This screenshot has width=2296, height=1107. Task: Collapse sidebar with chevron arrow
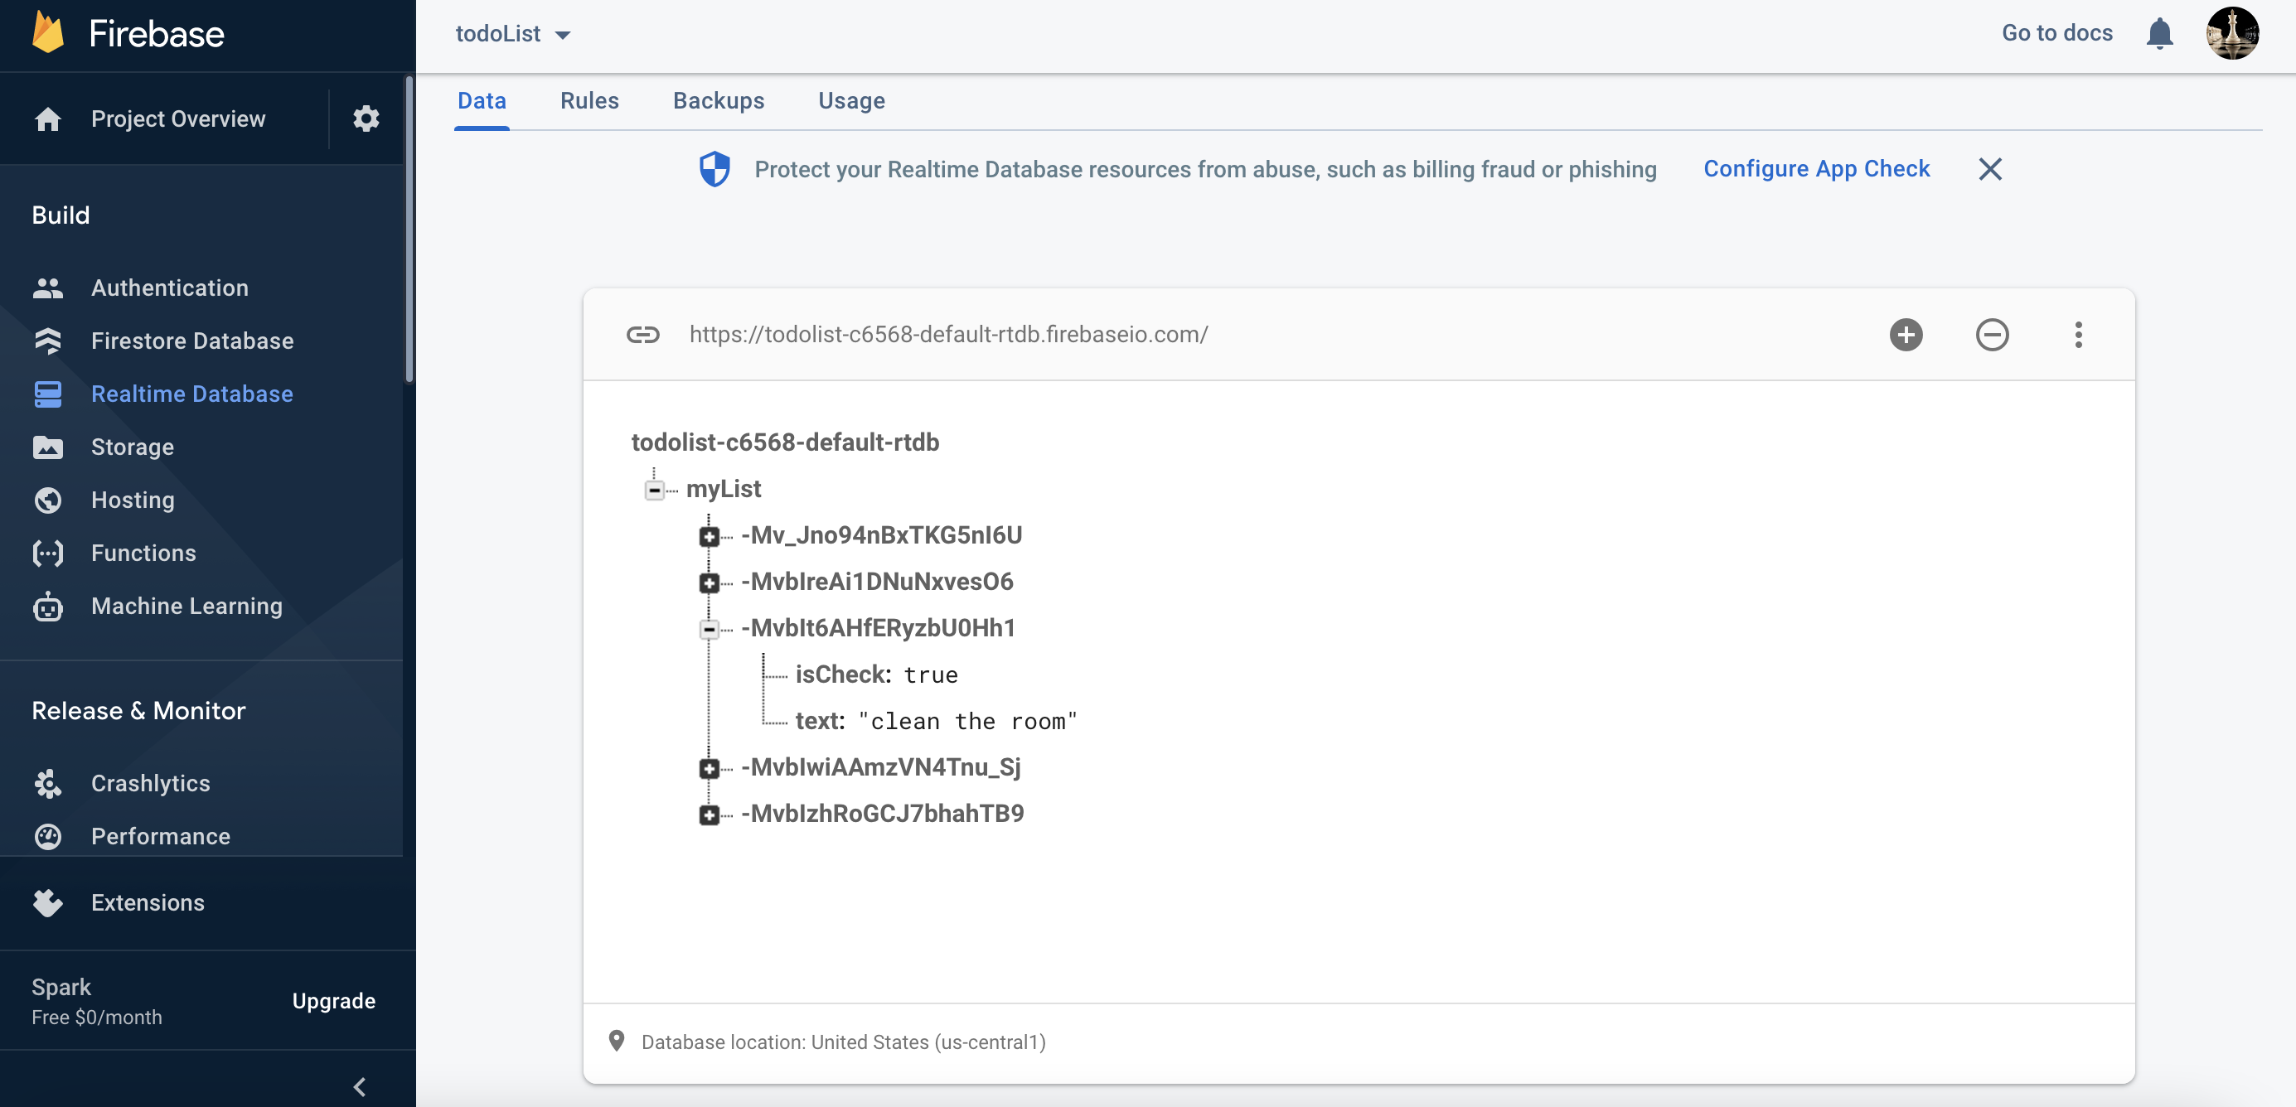click(x=360, y=1085)
